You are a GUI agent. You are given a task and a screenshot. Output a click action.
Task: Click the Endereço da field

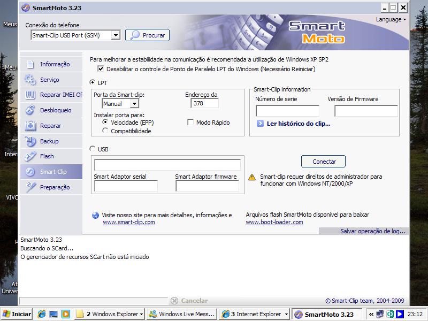pos(205,103)
